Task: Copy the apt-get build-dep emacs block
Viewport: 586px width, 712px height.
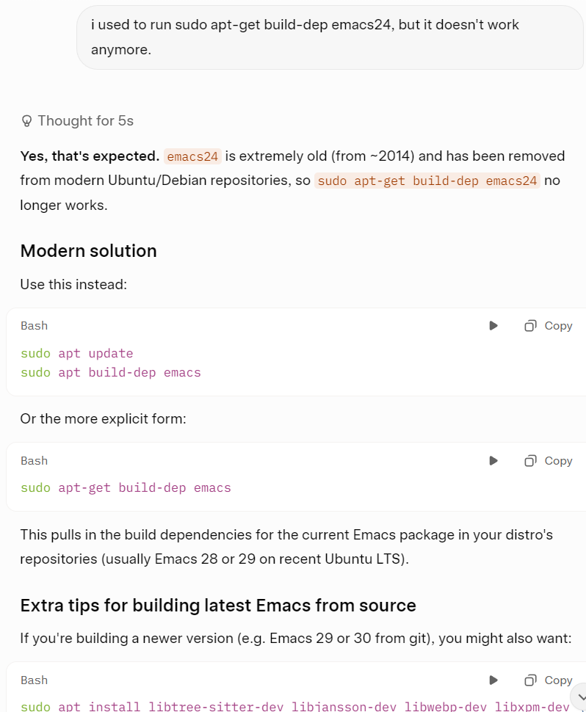Action: pyautogui.click(x=549, y=460)
